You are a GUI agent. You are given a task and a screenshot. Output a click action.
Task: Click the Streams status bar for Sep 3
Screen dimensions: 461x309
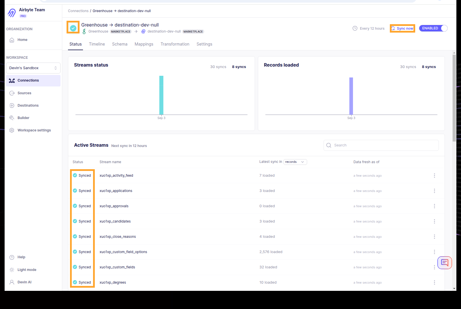161,95
